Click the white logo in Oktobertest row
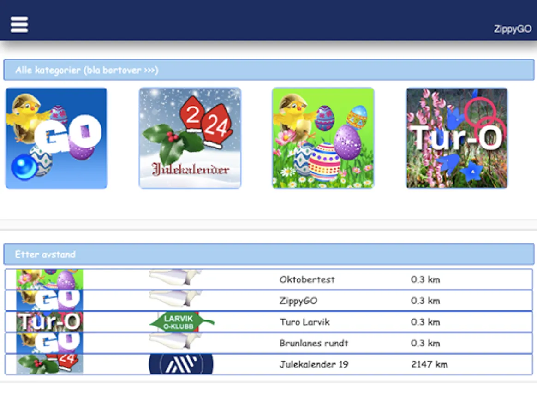 [175, 278]
